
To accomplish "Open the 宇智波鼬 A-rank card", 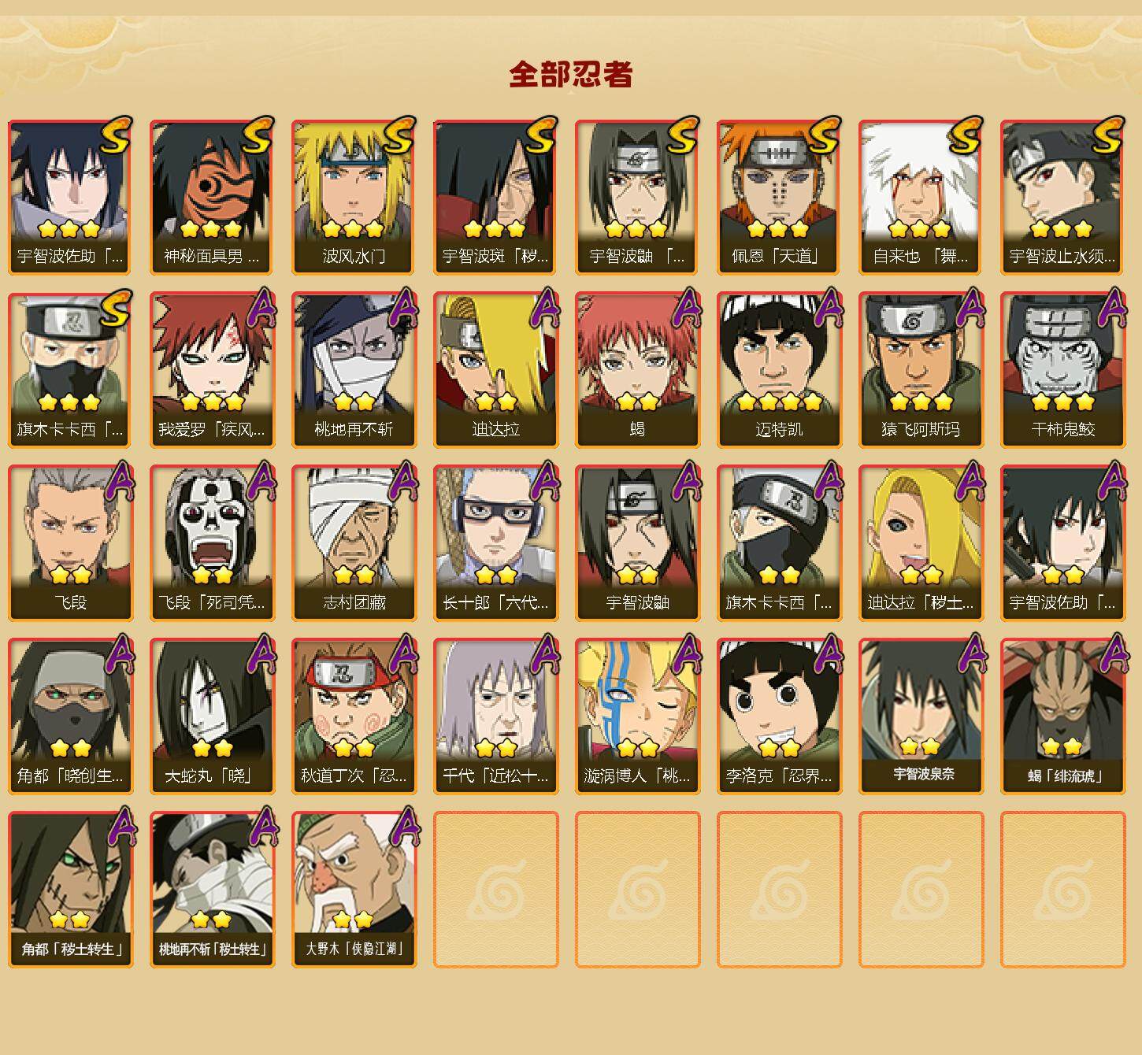I will point(637,543).
